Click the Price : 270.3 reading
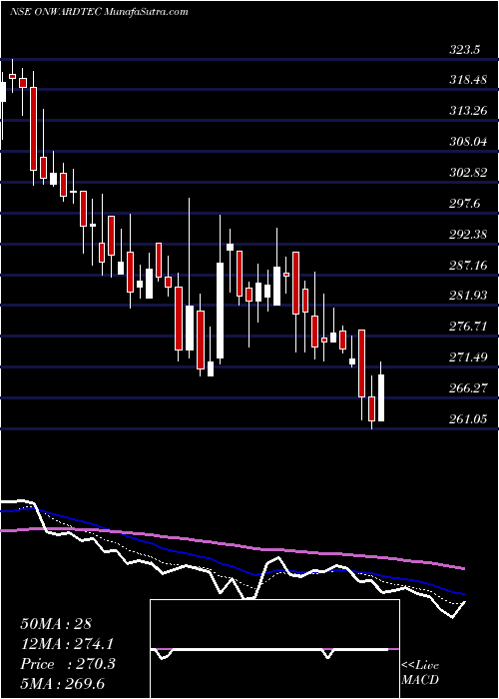 pos(68,664)
